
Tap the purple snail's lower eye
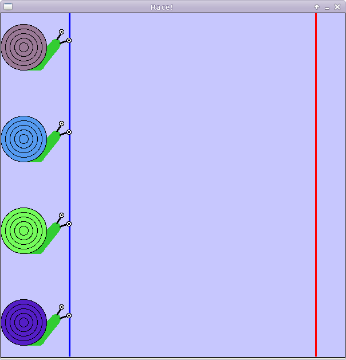(x=69, y=316)
